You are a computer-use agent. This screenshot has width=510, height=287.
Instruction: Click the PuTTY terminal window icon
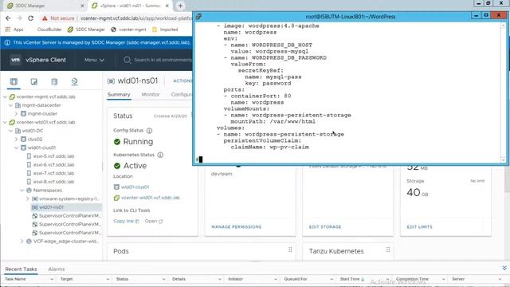click(x=198, y=16)
